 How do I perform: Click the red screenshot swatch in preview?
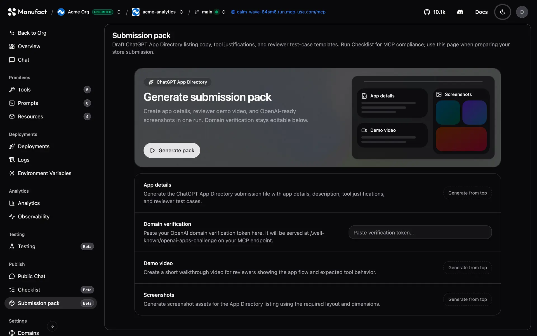pos(461,139)
